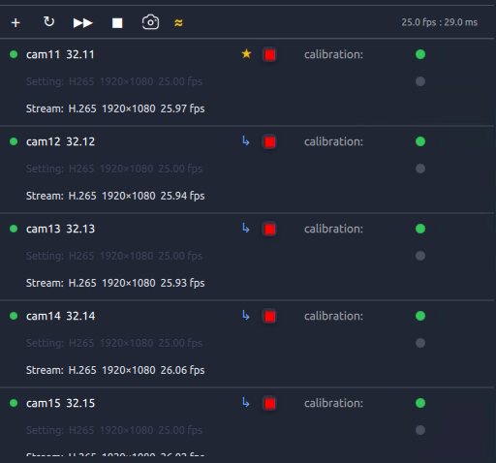Click the plus icon to add a camera
This screenshot has width=496, height=463.
15,23
